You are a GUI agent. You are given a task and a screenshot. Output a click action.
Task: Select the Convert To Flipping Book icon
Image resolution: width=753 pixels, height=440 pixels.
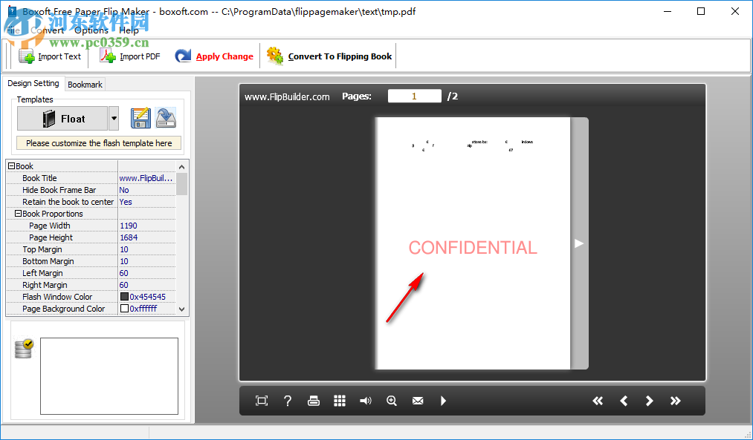click(274, 56)
